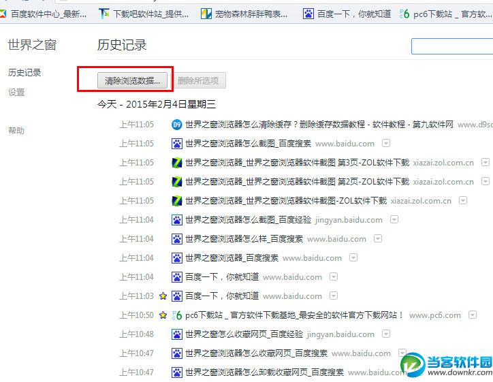Click the greyed 删除所选项 button
The image size is (493, 382).
pos(198,80)
